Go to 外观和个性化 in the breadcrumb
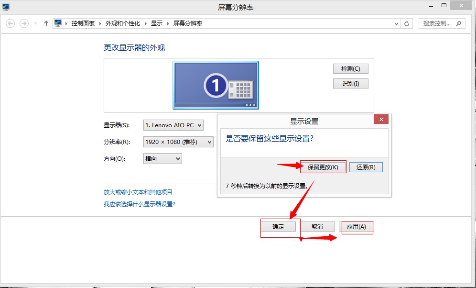This screenshot has width=476, height=288. click(123, 23)
